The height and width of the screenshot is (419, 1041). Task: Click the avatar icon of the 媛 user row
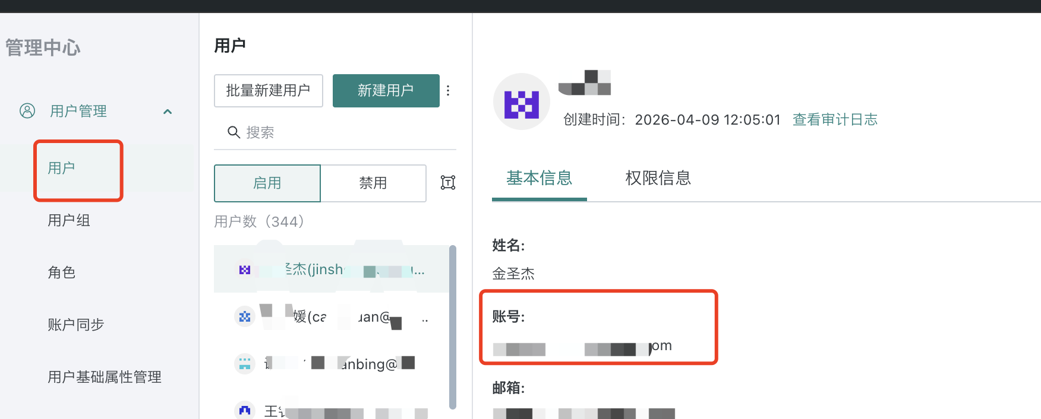(245, 317)
